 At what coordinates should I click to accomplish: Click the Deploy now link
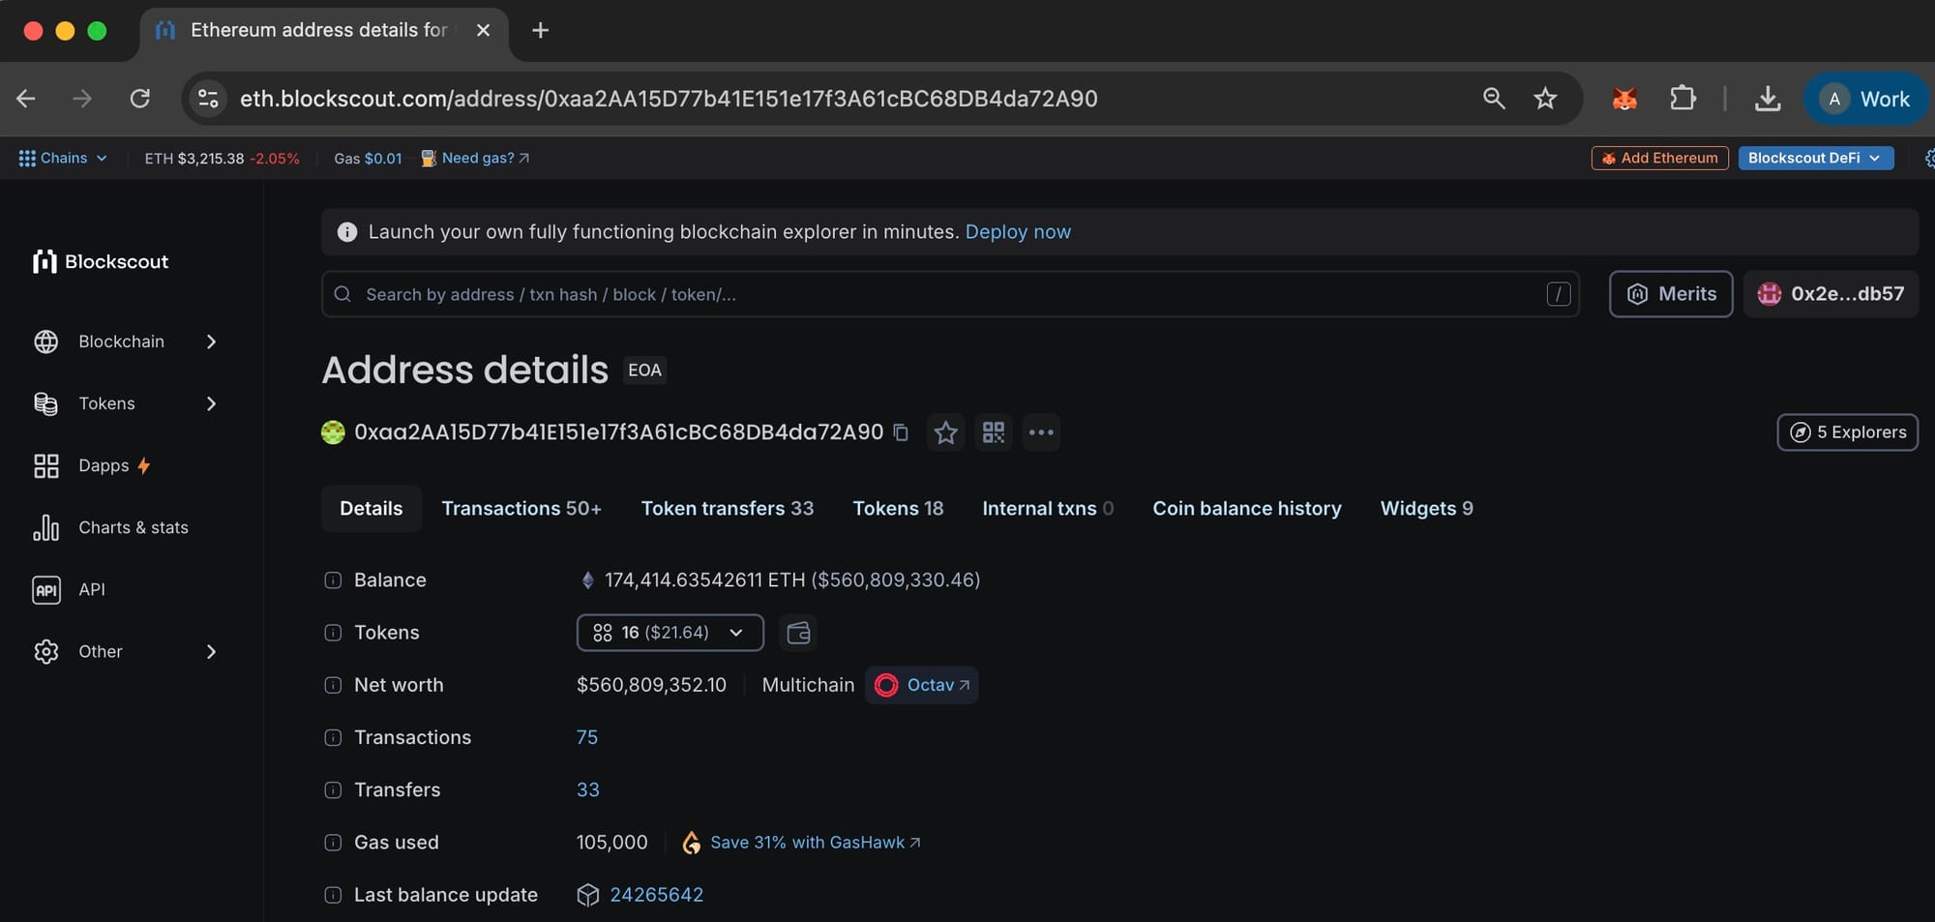pyautogui.click(x=1017, y=231)
